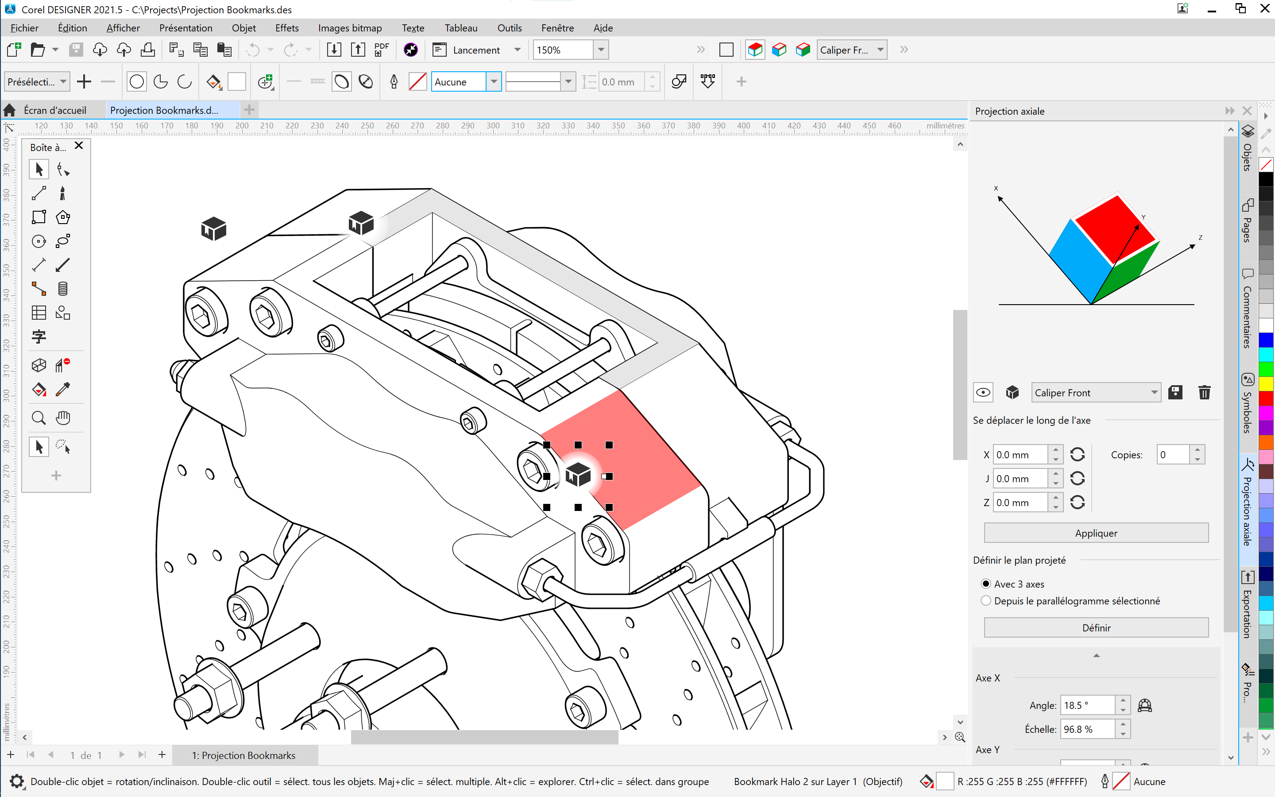Click the Définir button
The image size is (1275, 797).
pos(1096,628)
